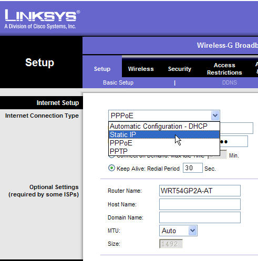Click the Linksys logo

coord(42,19)
